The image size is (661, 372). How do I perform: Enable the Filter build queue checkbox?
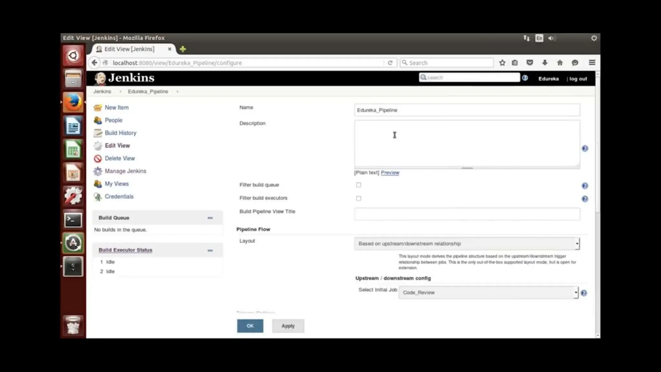359,185
